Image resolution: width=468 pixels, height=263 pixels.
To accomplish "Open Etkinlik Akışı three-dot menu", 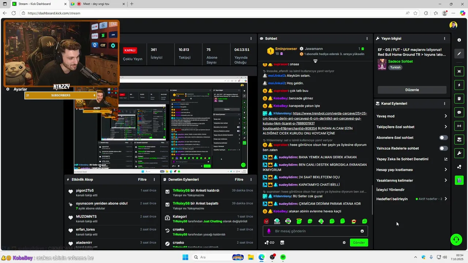I will click(x=154, y=179).
